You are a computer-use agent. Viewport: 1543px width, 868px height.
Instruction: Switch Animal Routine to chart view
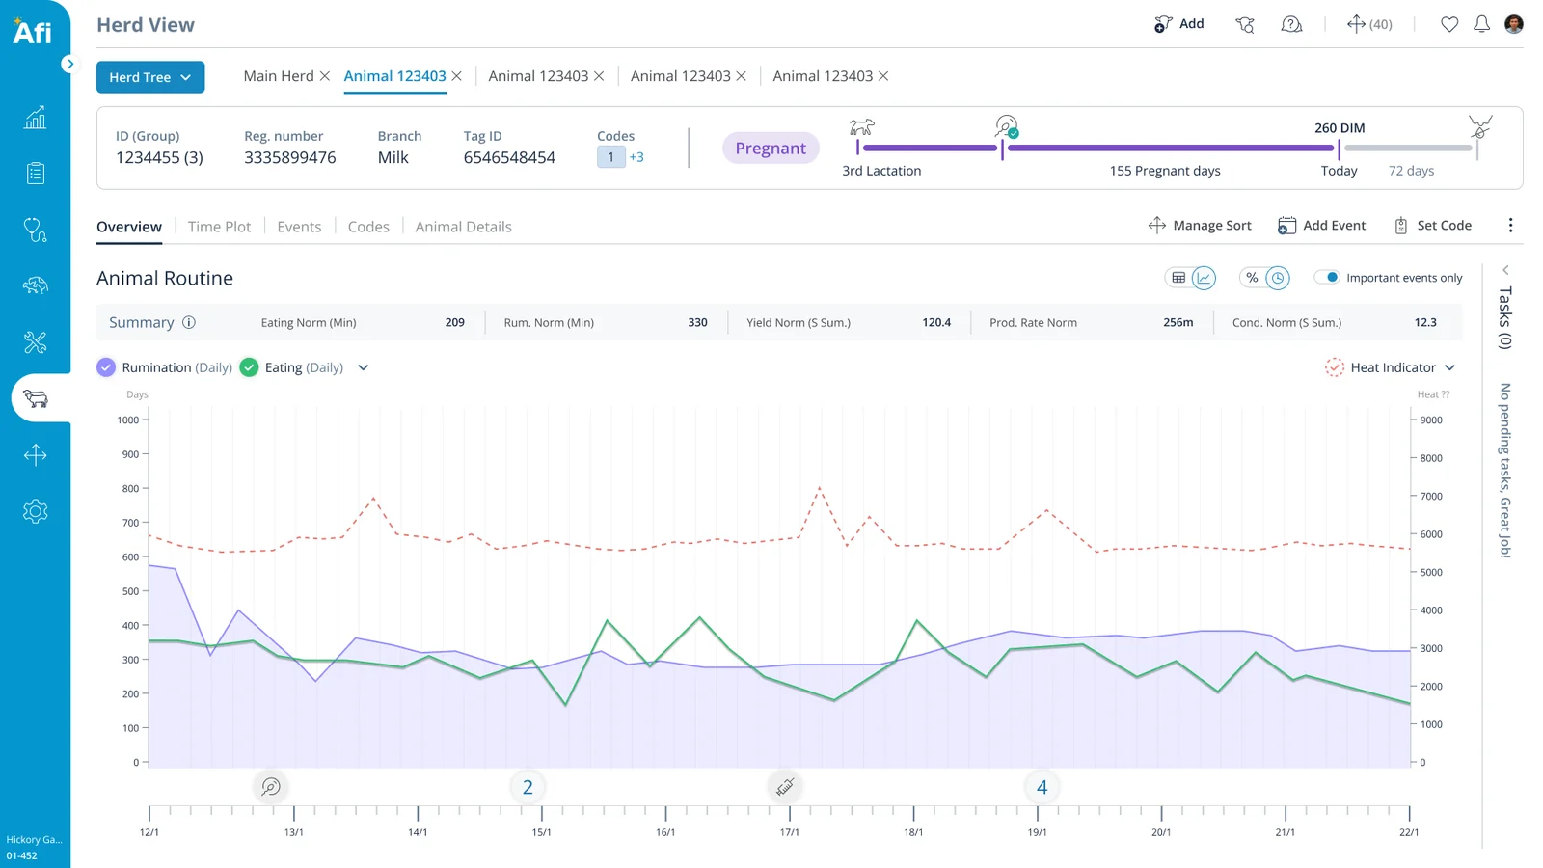point(1204,278)
